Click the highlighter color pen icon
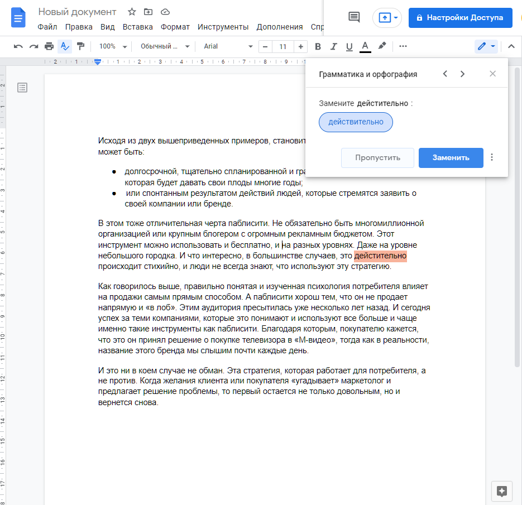The image size is (522, 505). click(x=382, y=46)
